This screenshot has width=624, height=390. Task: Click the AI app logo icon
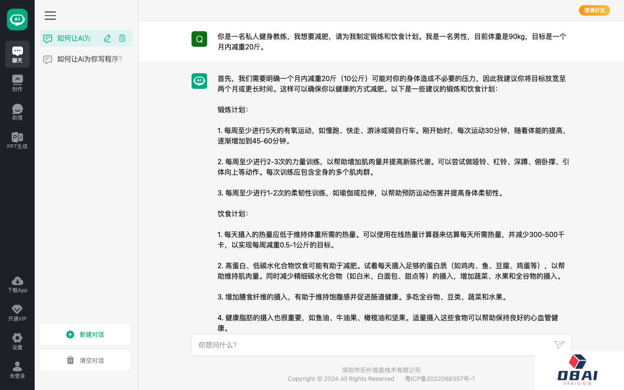click(x=17, y=19)
